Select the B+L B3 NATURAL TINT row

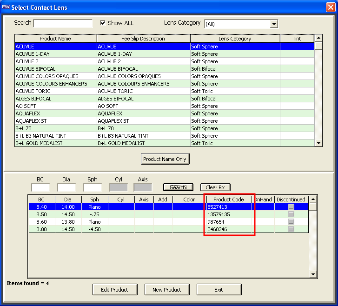[164, 136]
